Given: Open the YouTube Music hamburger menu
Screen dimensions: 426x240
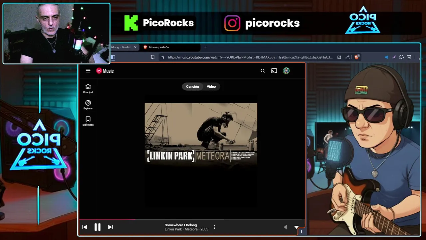Looking at the screenshot, I should pyautogui.click(x=88, y=71).
